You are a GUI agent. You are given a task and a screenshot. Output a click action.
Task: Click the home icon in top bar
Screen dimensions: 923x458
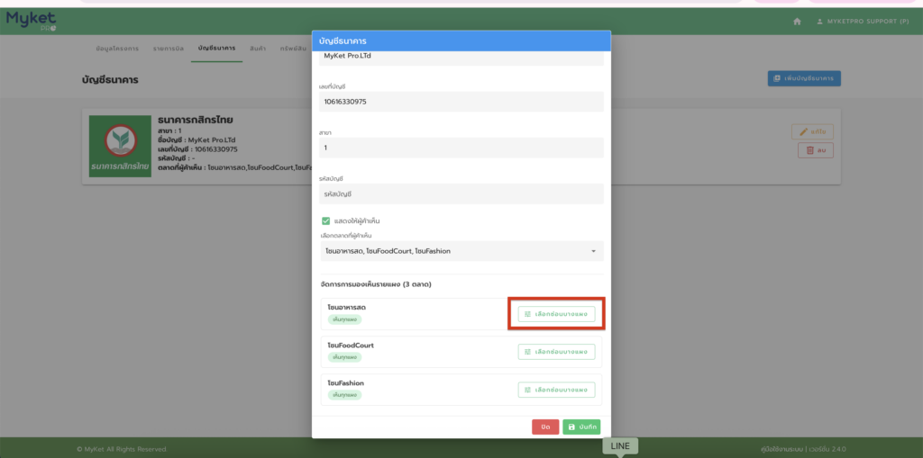pos(796,21)
